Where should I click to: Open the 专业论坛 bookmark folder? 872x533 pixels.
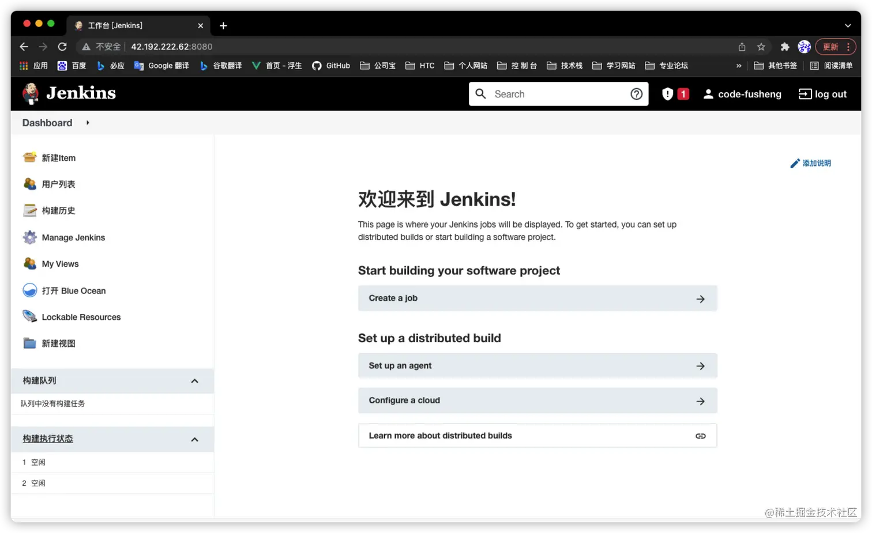coord(666,66)
